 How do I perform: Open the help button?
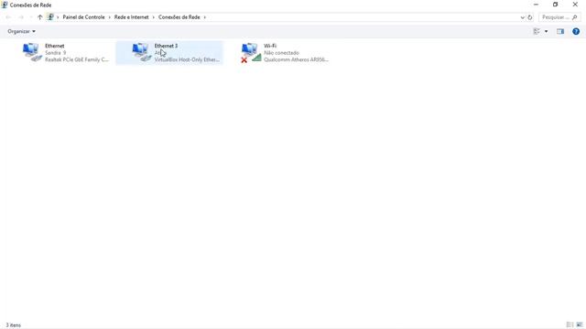pyautogui.click(x=576, y=31)
